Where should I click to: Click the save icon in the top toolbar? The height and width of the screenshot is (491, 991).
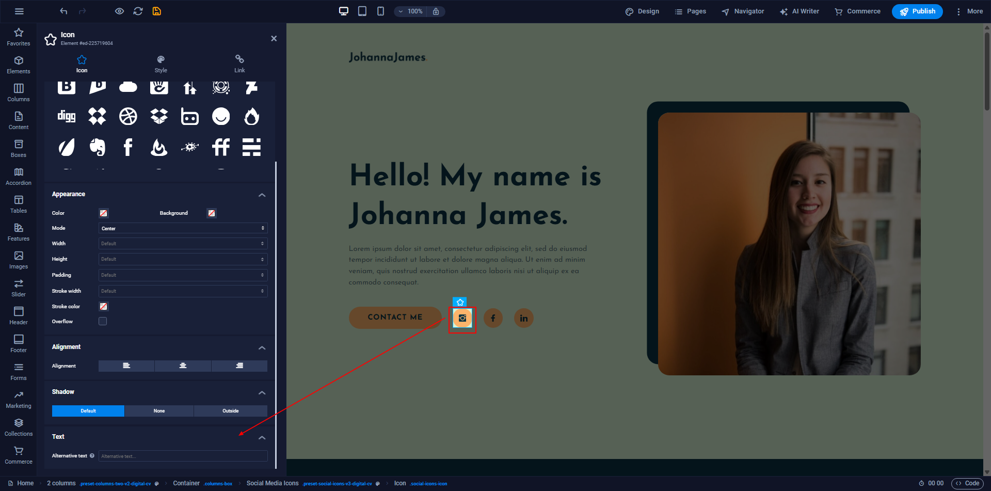pos(157,11)
